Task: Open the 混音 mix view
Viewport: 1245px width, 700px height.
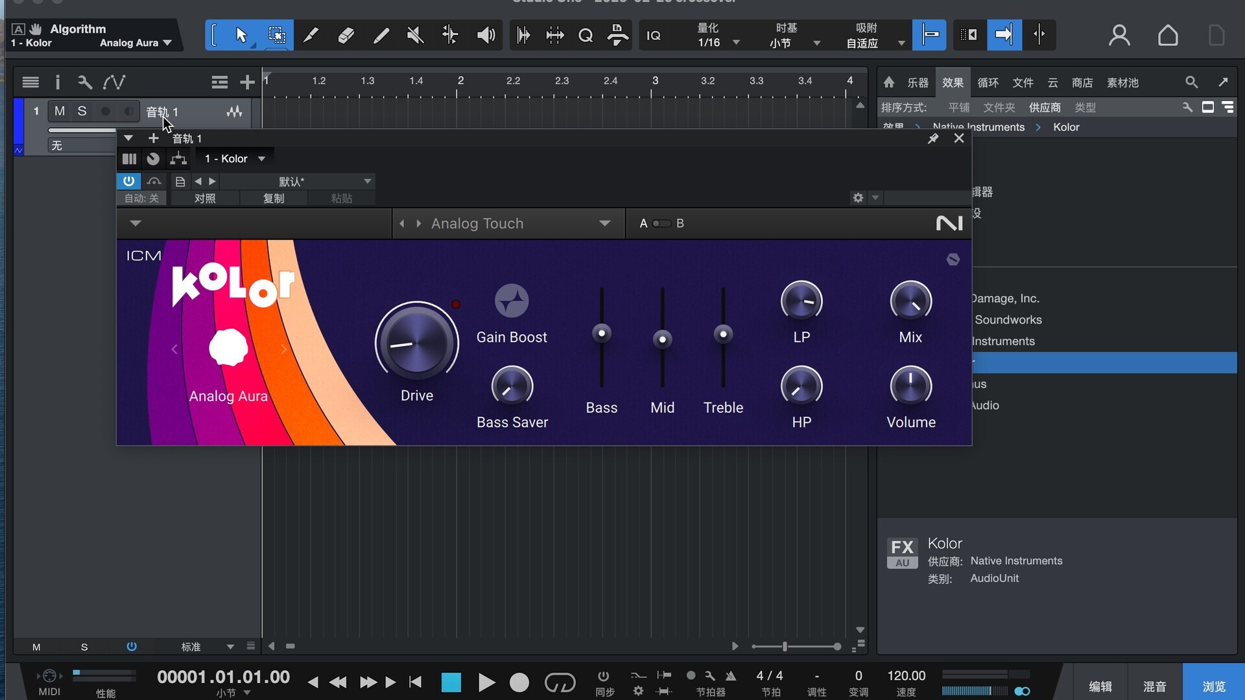Action: (1154, 686)
